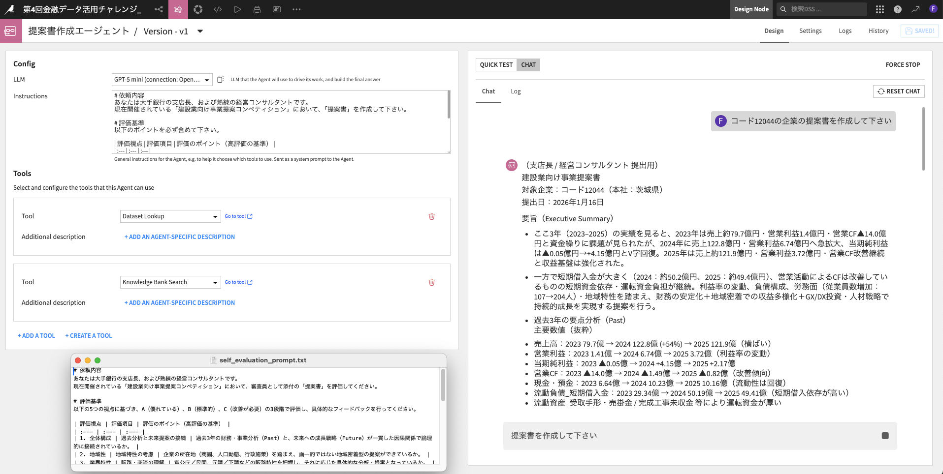Image resolution: width=943 pixels, height=474 pixels.
Task: Open the Flow view icon
Action: click(159, 9)
